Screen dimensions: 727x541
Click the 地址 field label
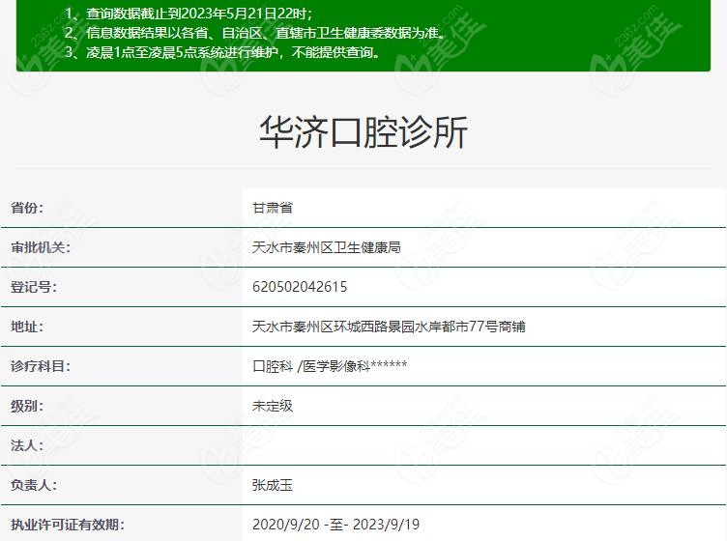pos(27,327)
